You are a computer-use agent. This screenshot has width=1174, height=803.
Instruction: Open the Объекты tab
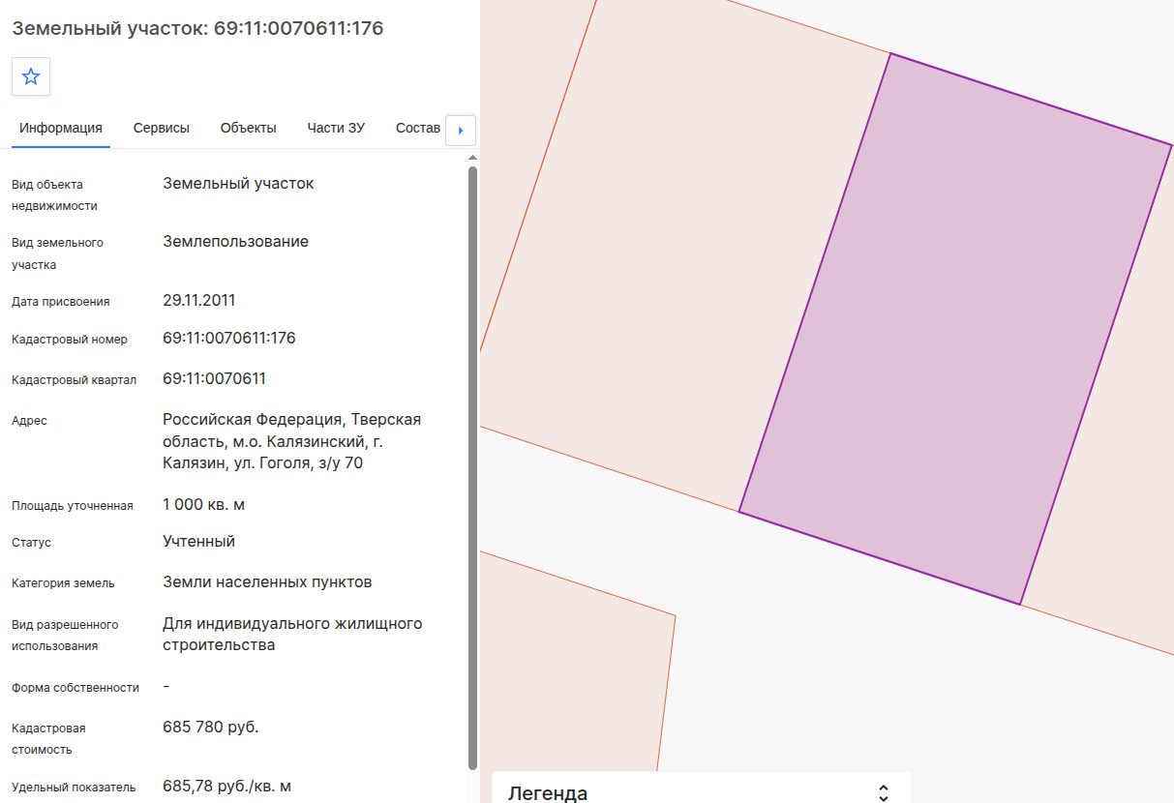tap(248, 128)
